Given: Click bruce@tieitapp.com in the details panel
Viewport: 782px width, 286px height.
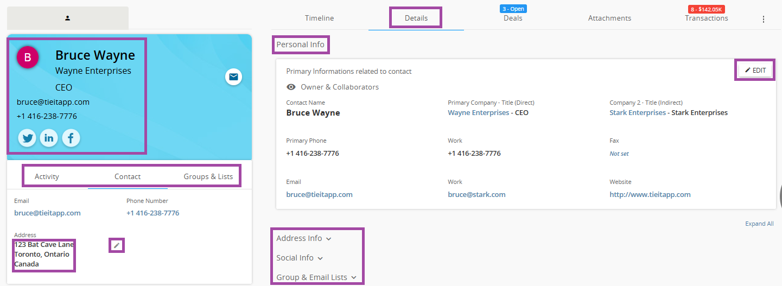Looking at the screenshot, I should pyautogui.click(x=320, y=194).
